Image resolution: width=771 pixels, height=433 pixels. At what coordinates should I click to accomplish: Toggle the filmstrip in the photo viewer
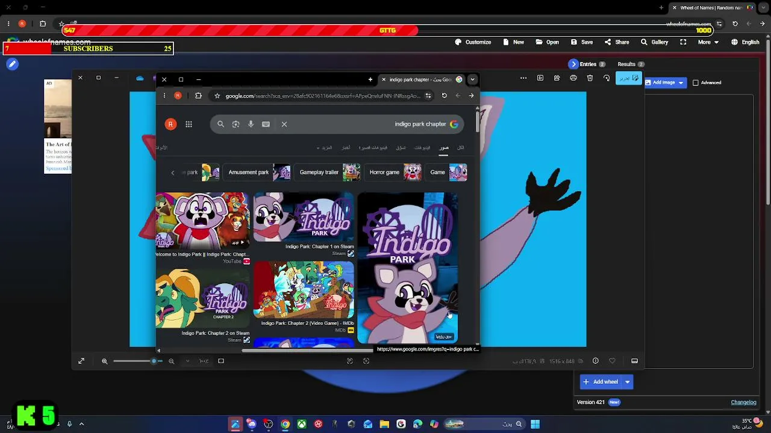634,361
